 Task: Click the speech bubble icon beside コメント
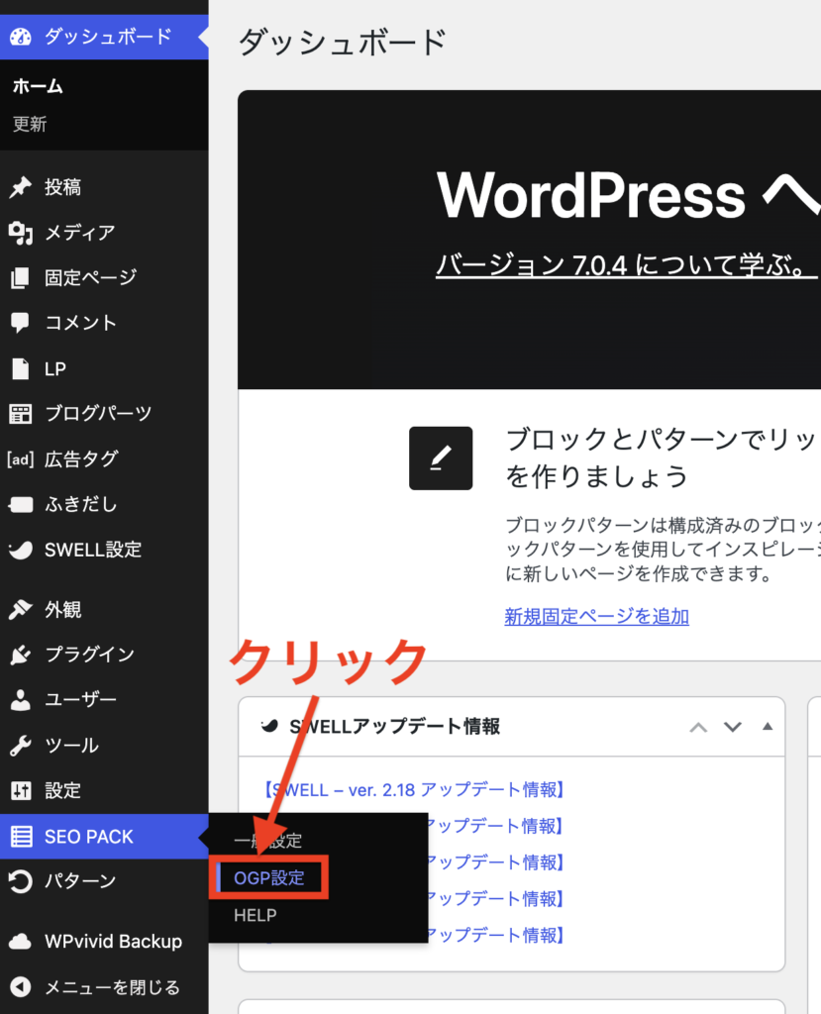coord(20,323)
